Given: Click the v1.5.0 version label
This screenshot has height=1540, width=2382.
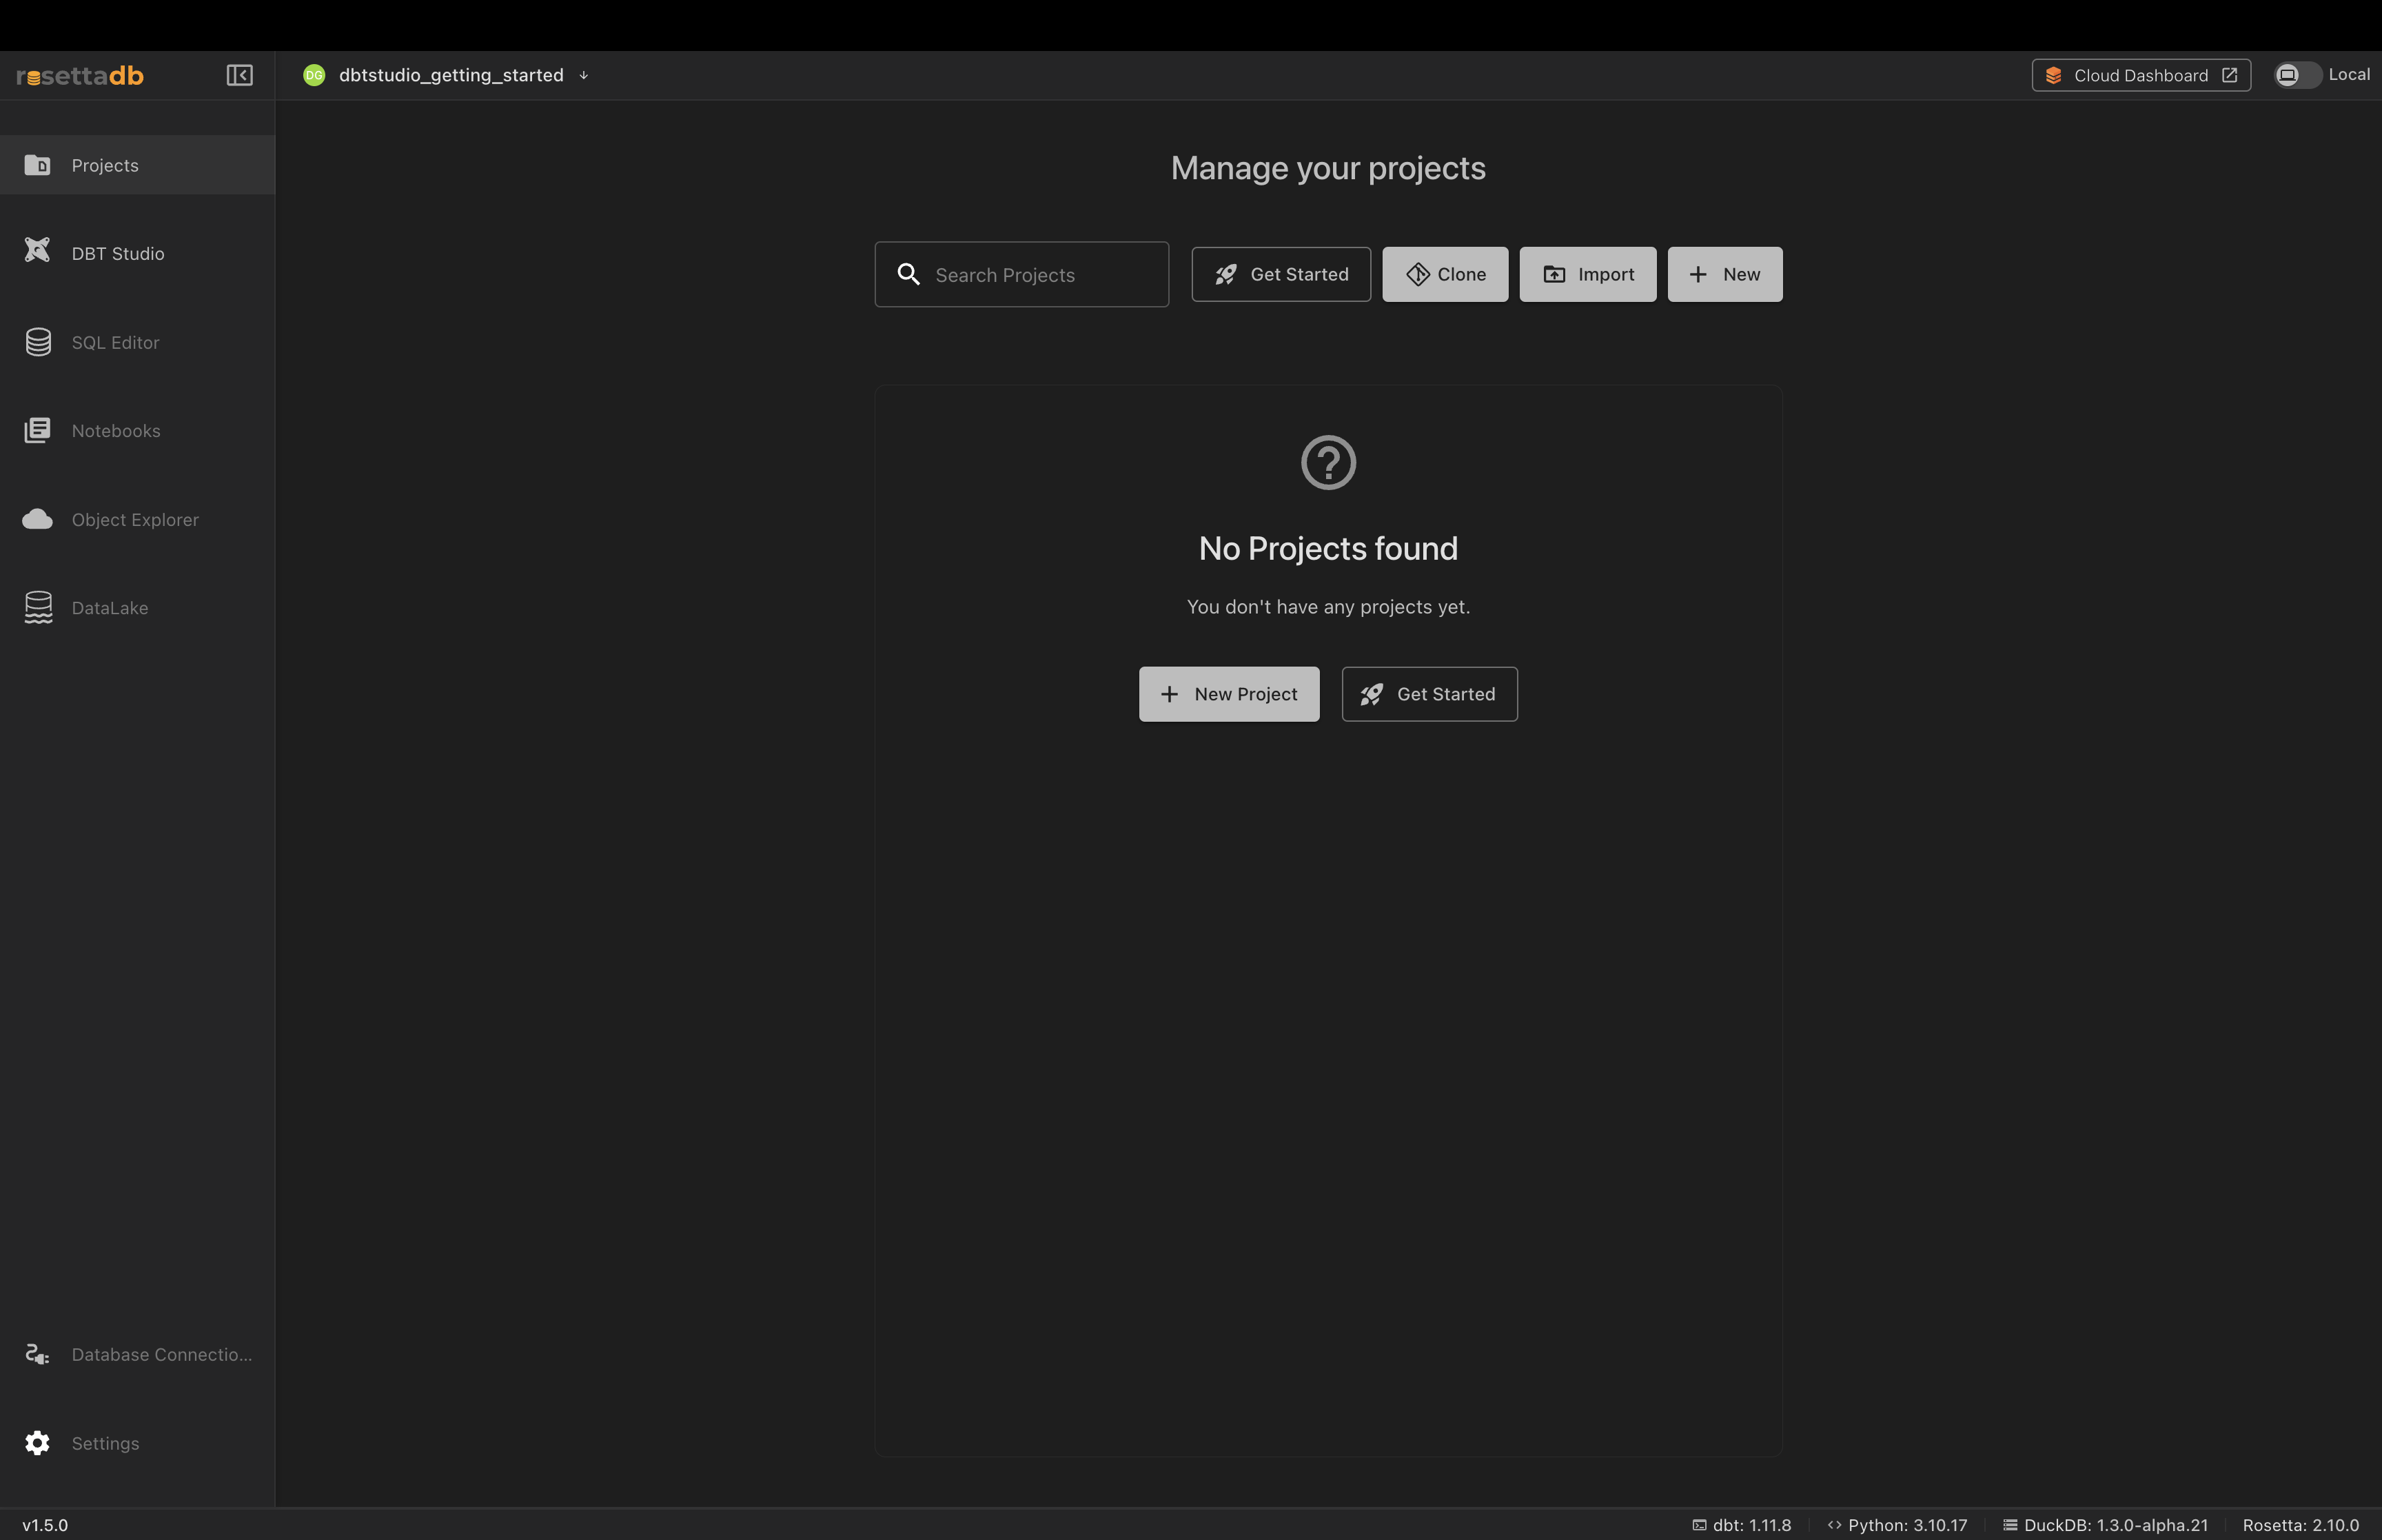Looking at the screenshot, I should [45, 1525].
